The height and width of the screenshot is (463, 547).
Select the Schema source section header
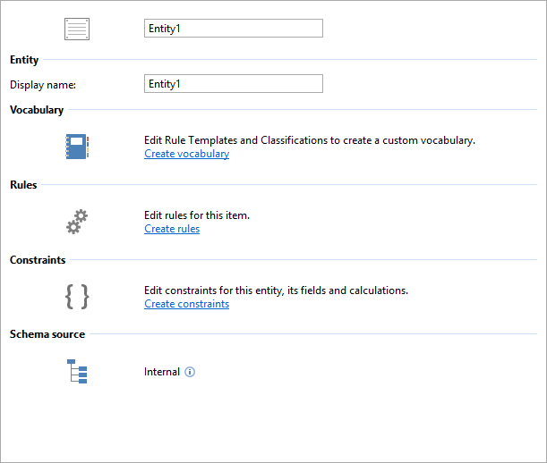coord(47,334)
